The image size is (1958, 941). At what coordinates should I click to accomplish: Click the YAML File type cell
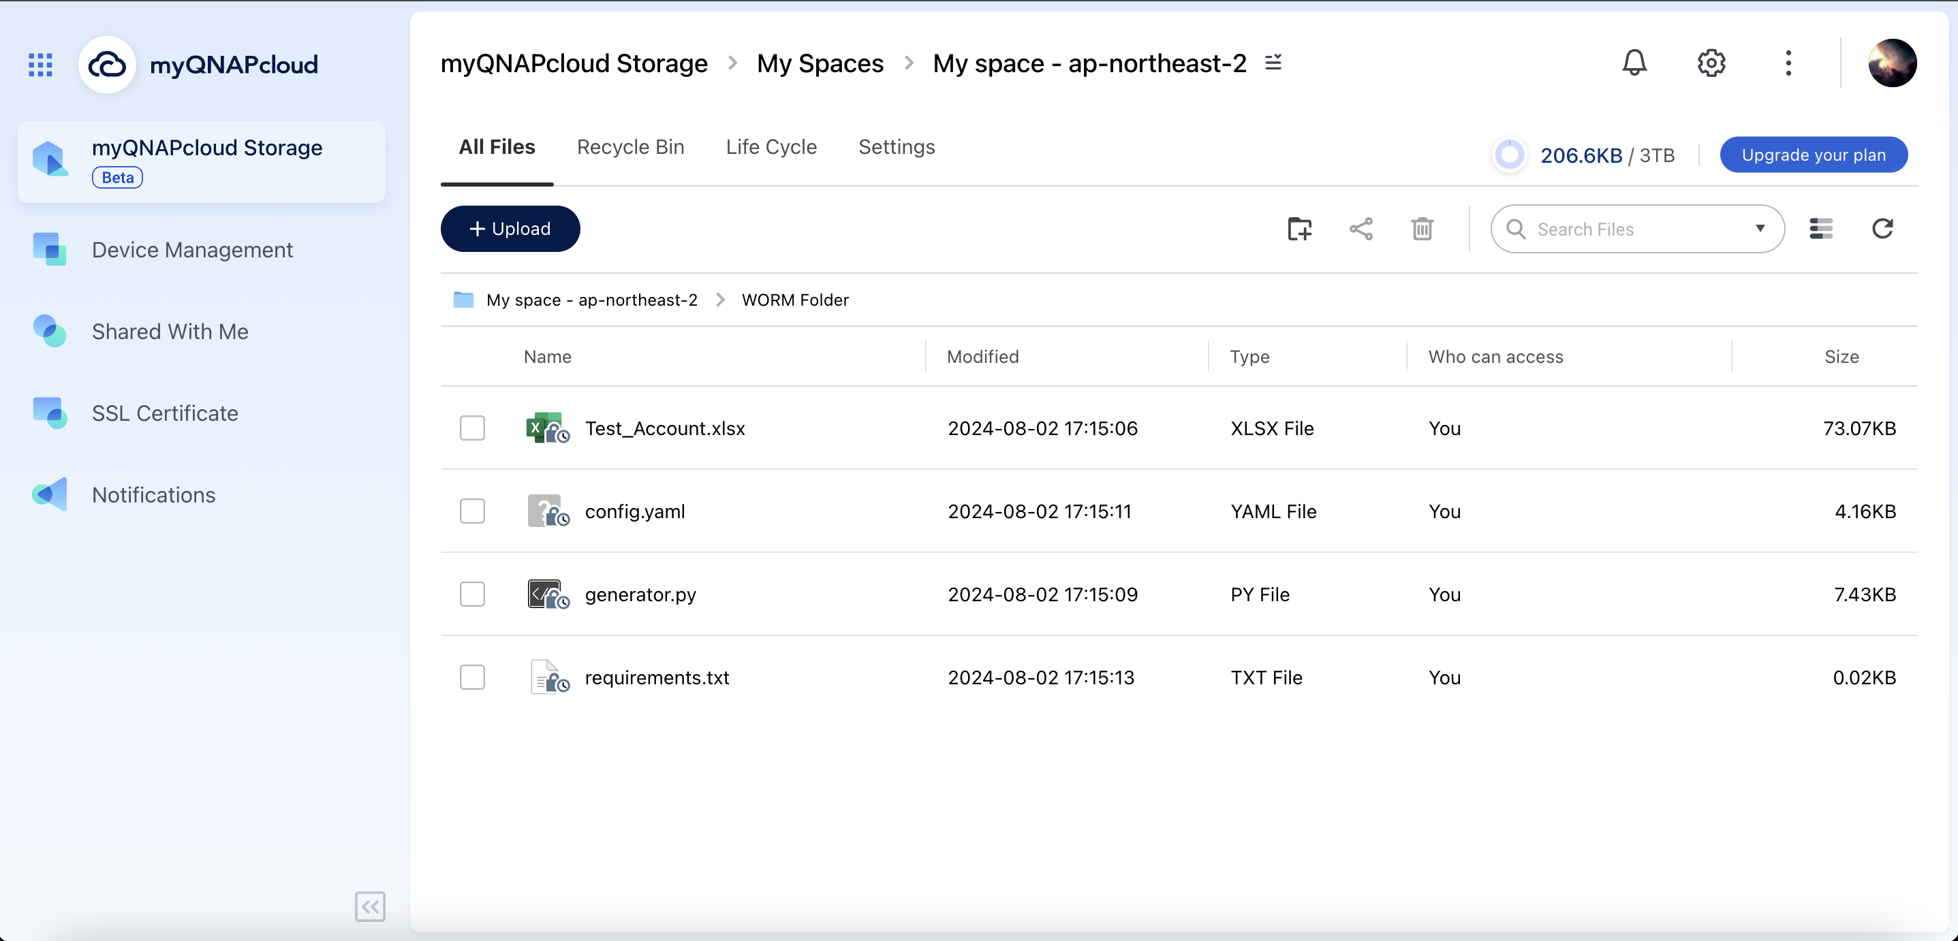pyautogui.click(x=1273, y=511)
